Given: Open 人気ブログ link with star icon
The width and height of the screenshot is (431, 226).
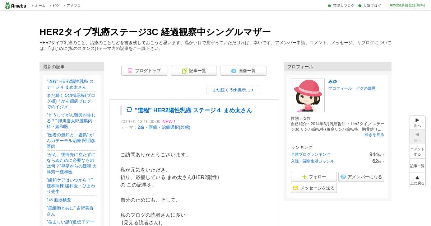Looking at the screenshot, I should coord(369,5).
